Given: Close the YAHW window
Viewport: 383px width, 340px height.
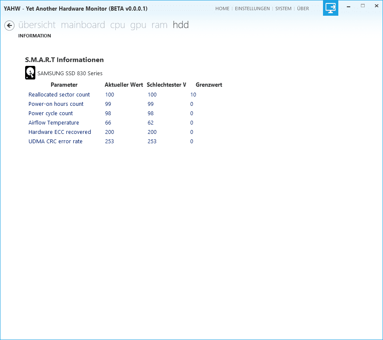Looking at the screenshot, I should 377,6.
